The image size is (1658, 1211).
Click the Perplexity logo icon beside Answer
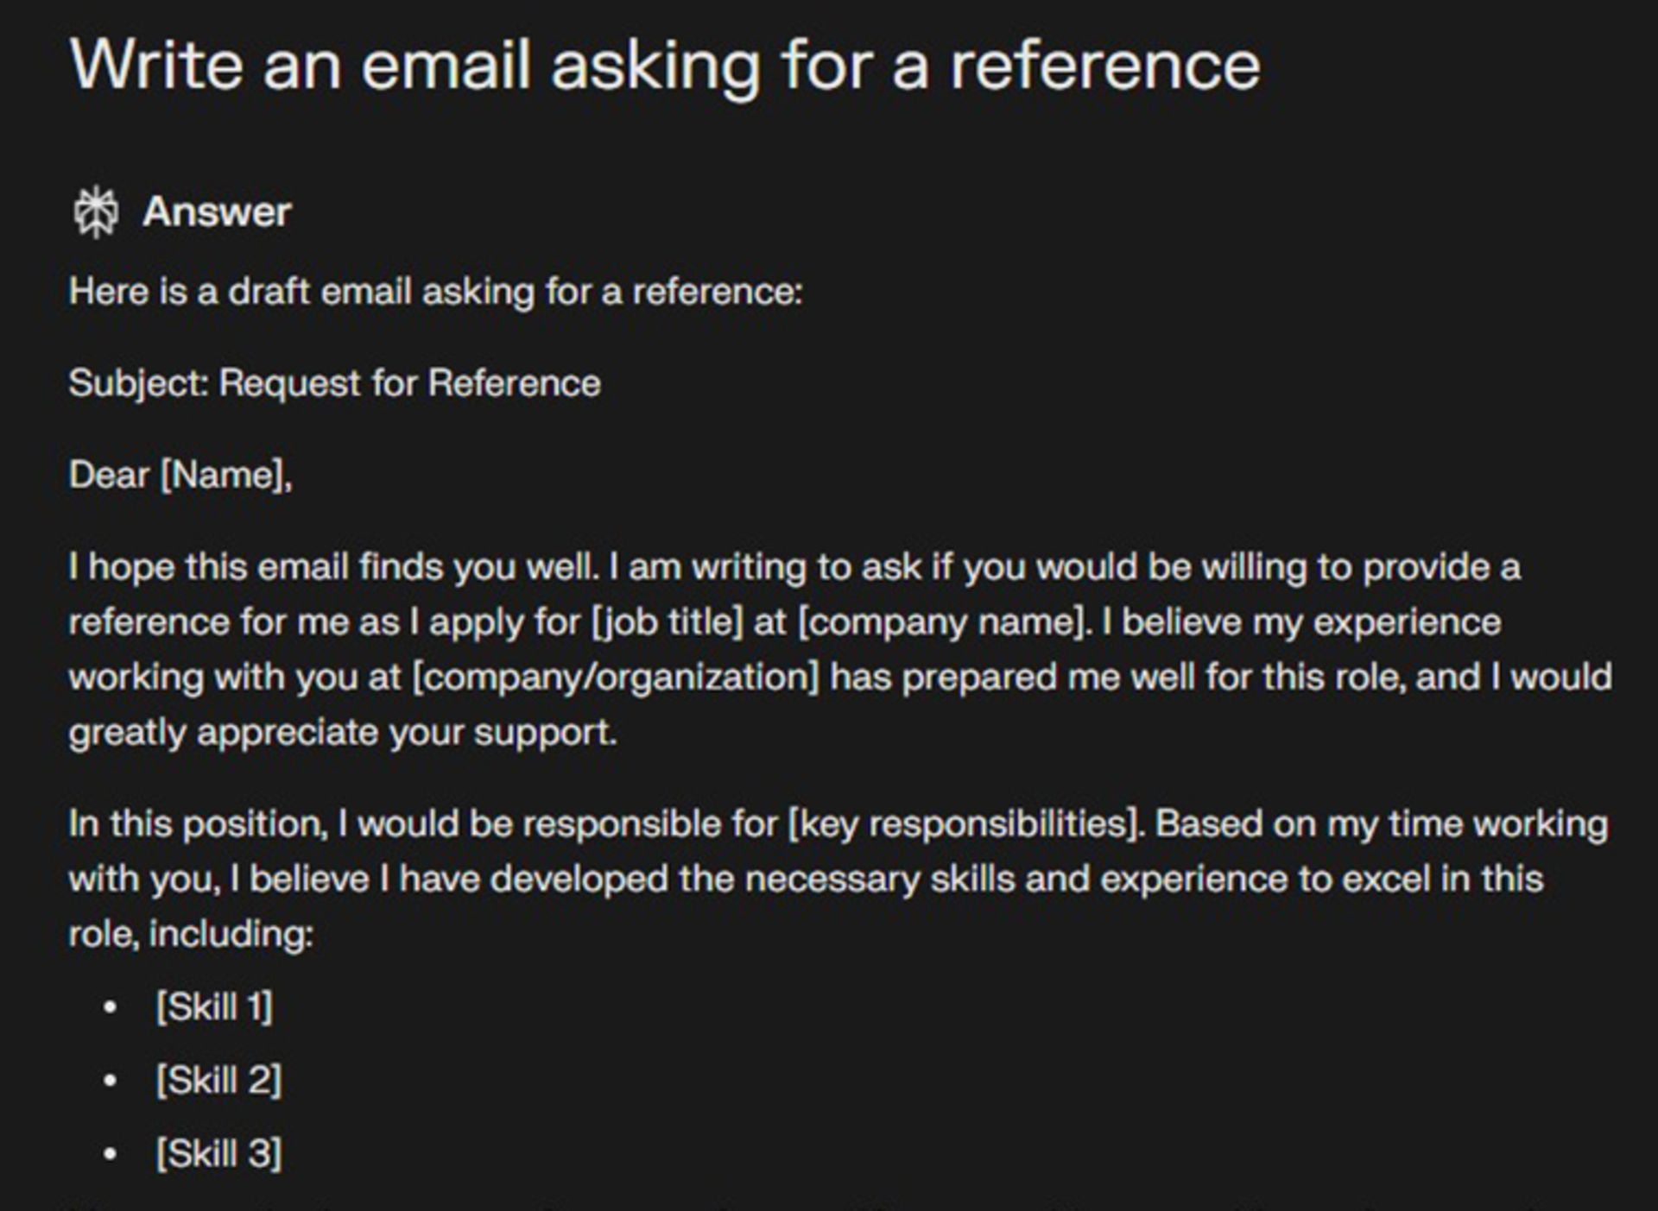pos(95,211)
